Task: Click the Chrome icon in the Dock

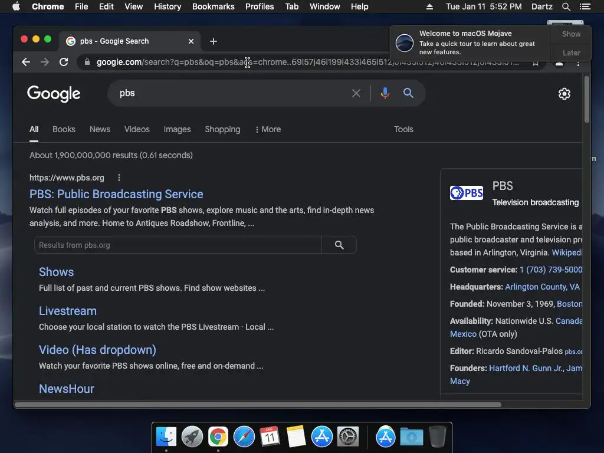Action: (x=218, y=437)
